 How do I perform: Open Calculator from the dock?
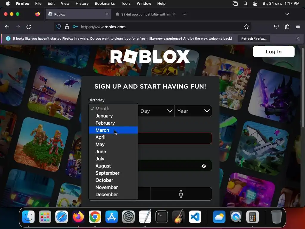coord(253,217)
